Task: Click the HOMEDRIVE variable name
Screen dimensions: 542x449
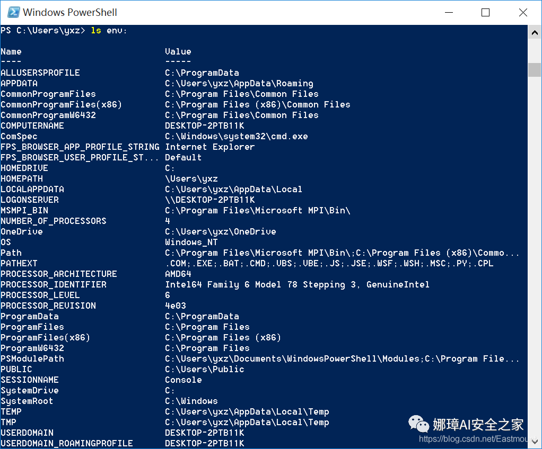Action: pyautogui.click(x=24, y=168)
